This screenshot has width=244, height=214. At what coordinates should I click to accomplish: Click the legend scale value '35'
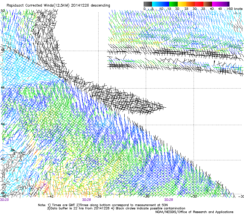pyautogui.click(x=203, y=9)
